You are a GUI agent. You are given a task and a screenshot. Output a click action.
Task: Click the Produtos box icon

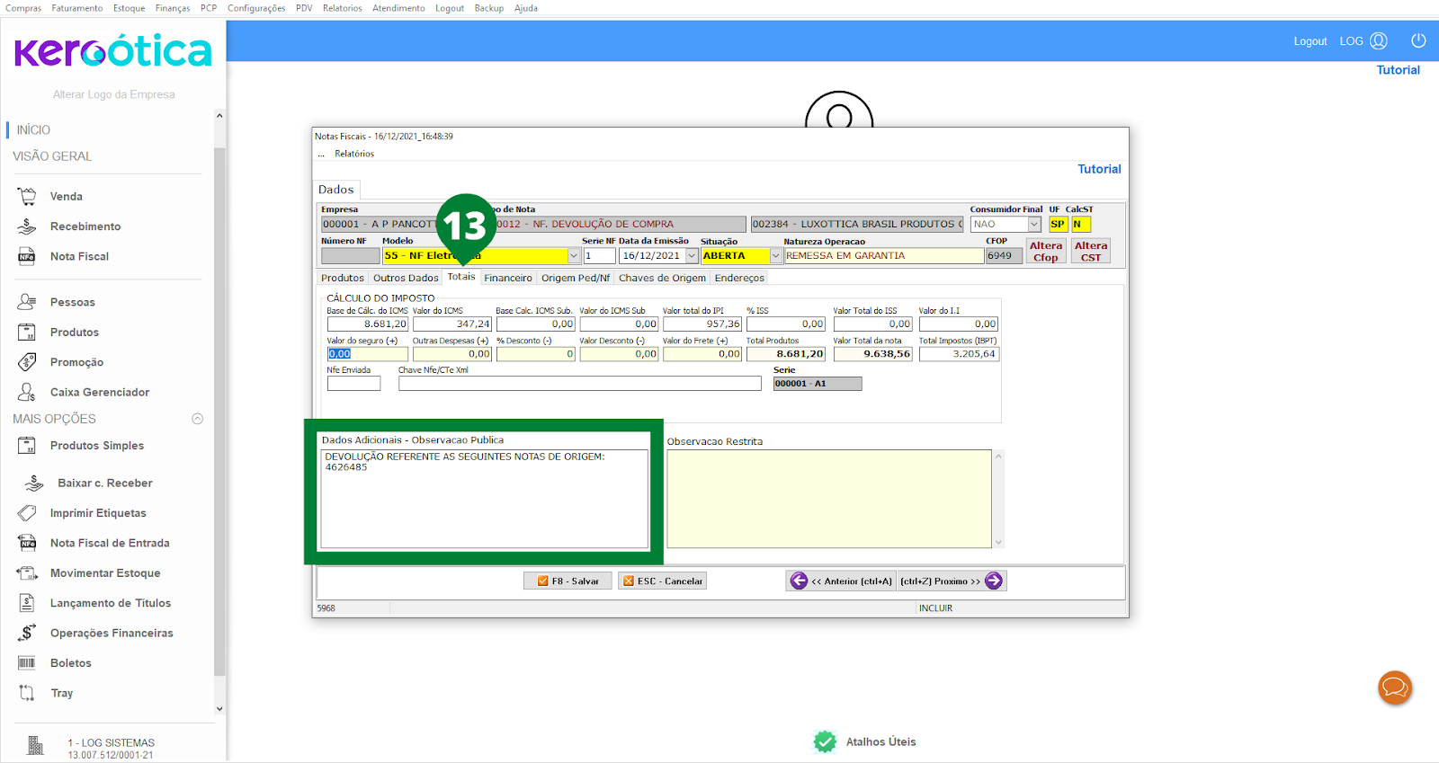pos(27,332)
